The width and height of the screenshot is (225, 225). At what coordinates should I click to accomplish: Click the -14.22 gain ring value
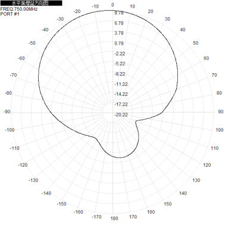(121, 94)
